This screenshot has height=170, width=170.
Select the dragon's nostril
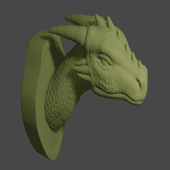(139, 83)
